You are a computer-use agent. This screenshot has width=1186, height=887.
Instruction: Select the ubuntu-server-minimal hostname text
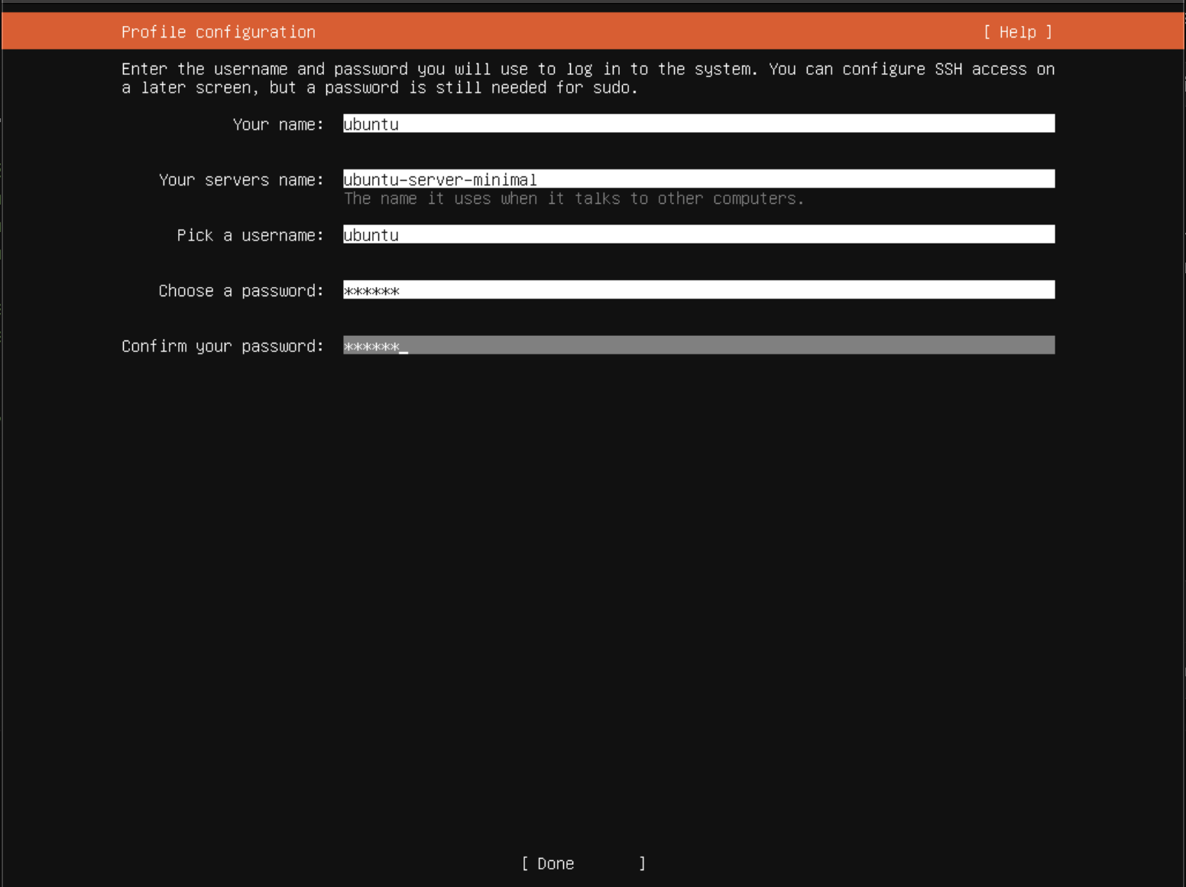point(439,179)
